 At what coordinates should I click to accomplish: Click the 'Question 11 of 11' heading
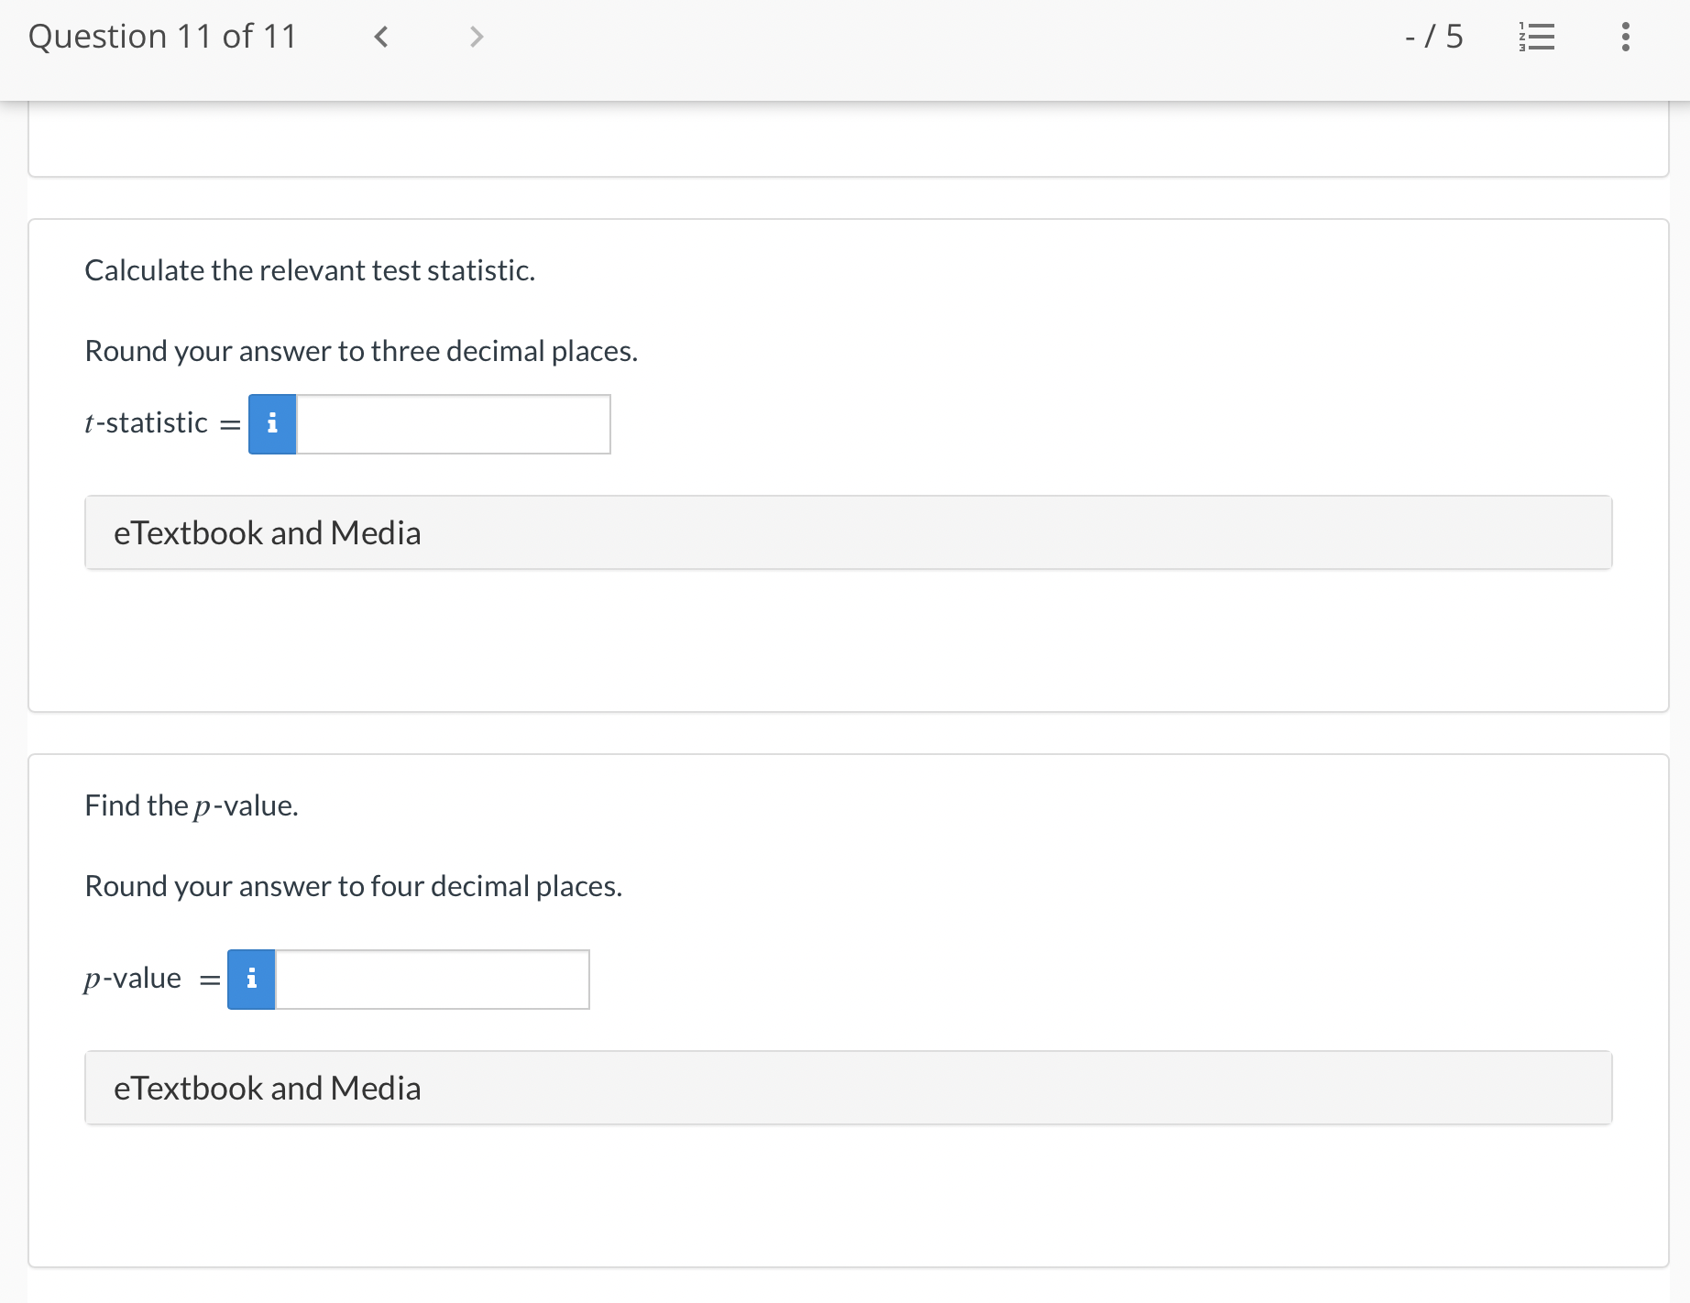click(x=163, y=37)
